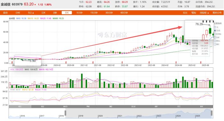The height and width of the screenshot is (121, 224).
Task: Open the 前复权 adjustment dropdown
Action: pyautogui.click(x=204, y=13)
